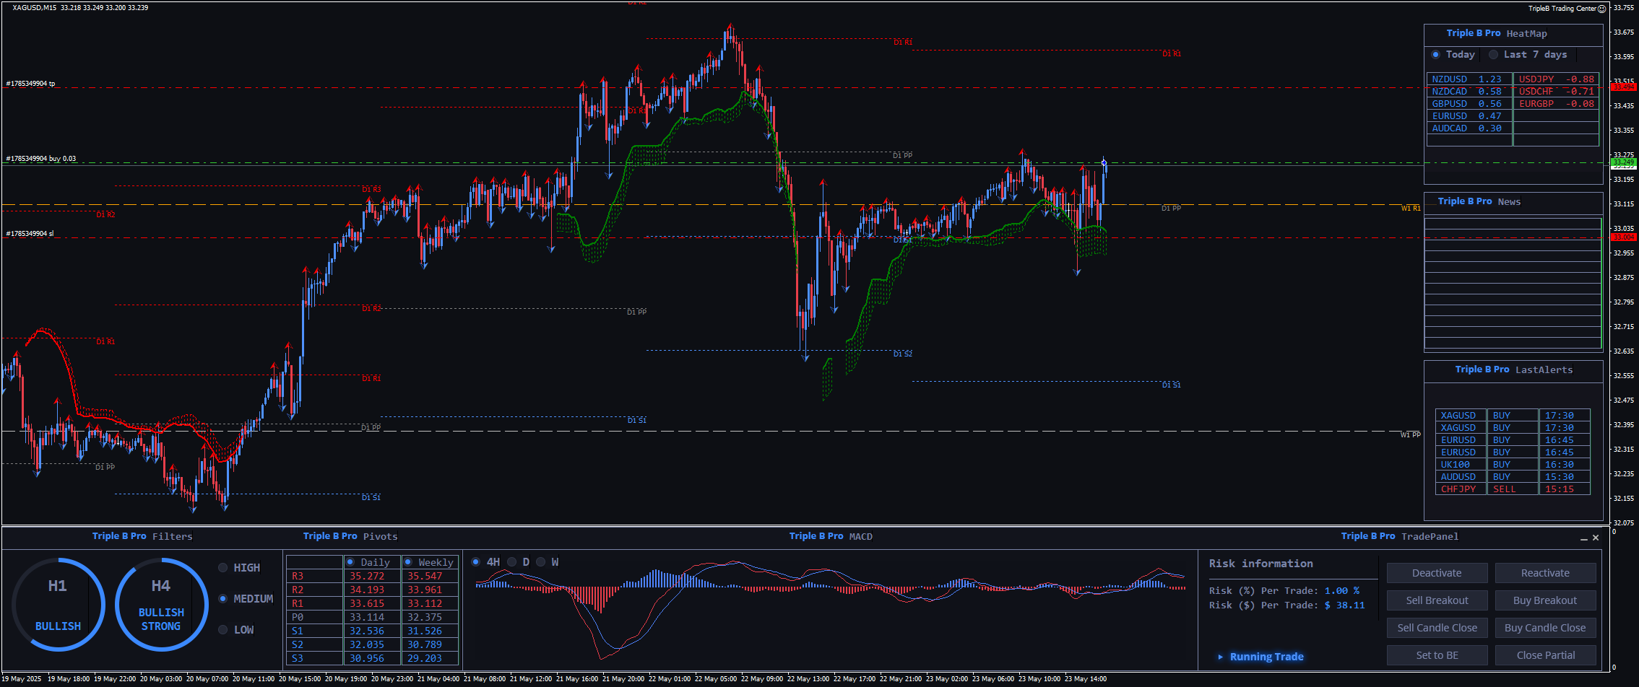This screenshot has height=687, width=1639.
Task: Click the red take-profit price tag 33.494
Action: 1623,87
